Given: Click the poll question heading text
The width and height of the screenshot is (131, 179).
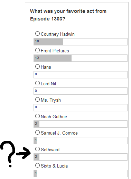Looking at the screenshot, I should click(68, 15).
